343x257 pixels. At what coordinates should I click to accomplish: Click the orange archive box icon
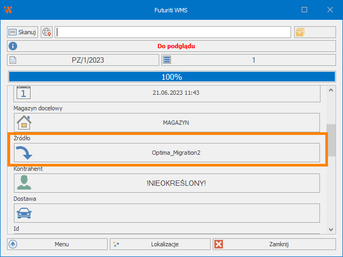coord(300,32)
